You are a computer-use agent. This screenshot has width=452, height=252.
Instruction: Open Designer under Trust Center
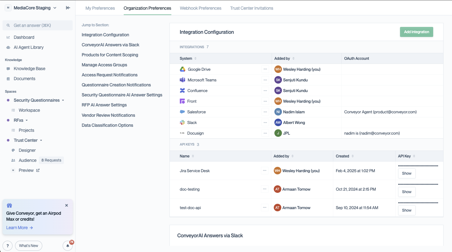coord(27,150)
